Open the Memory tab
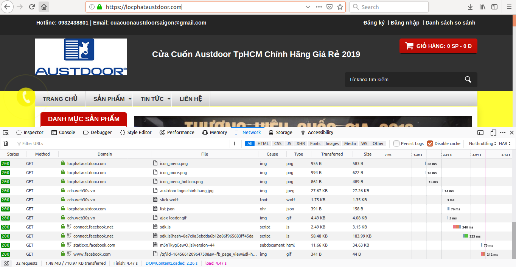 point(214,133)
